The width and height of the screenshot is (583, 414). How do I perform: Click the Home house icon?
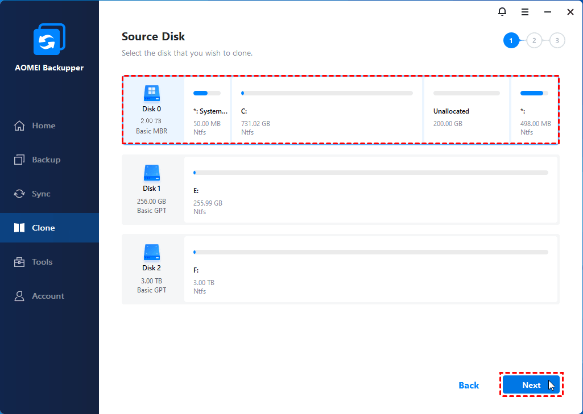(19, 126)
